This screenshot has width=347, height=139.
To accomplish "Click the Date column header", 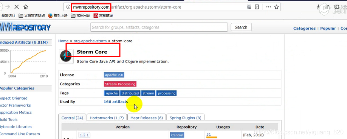I will pos(260,127).
